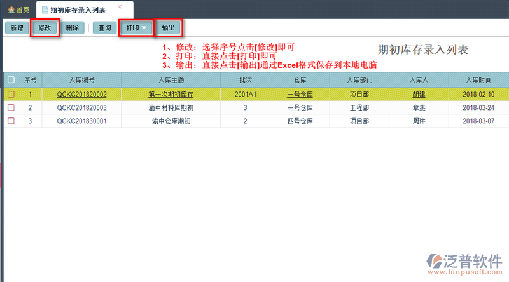Click 工程部 department cell

[359, 107]
